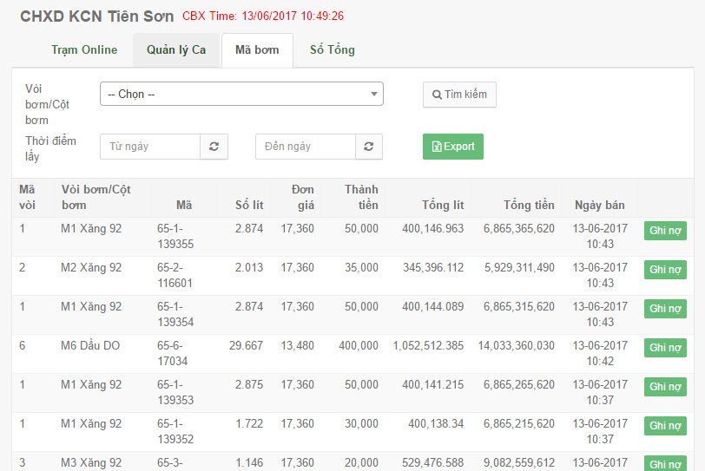Open the Vòi bơm/Cột bơm dropdown
This screenshot has height=471, width=705.
click(x=241, y=94)
